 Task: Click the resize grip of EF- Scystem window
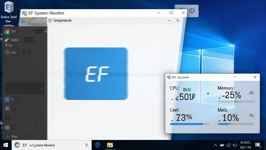point(258,132)
